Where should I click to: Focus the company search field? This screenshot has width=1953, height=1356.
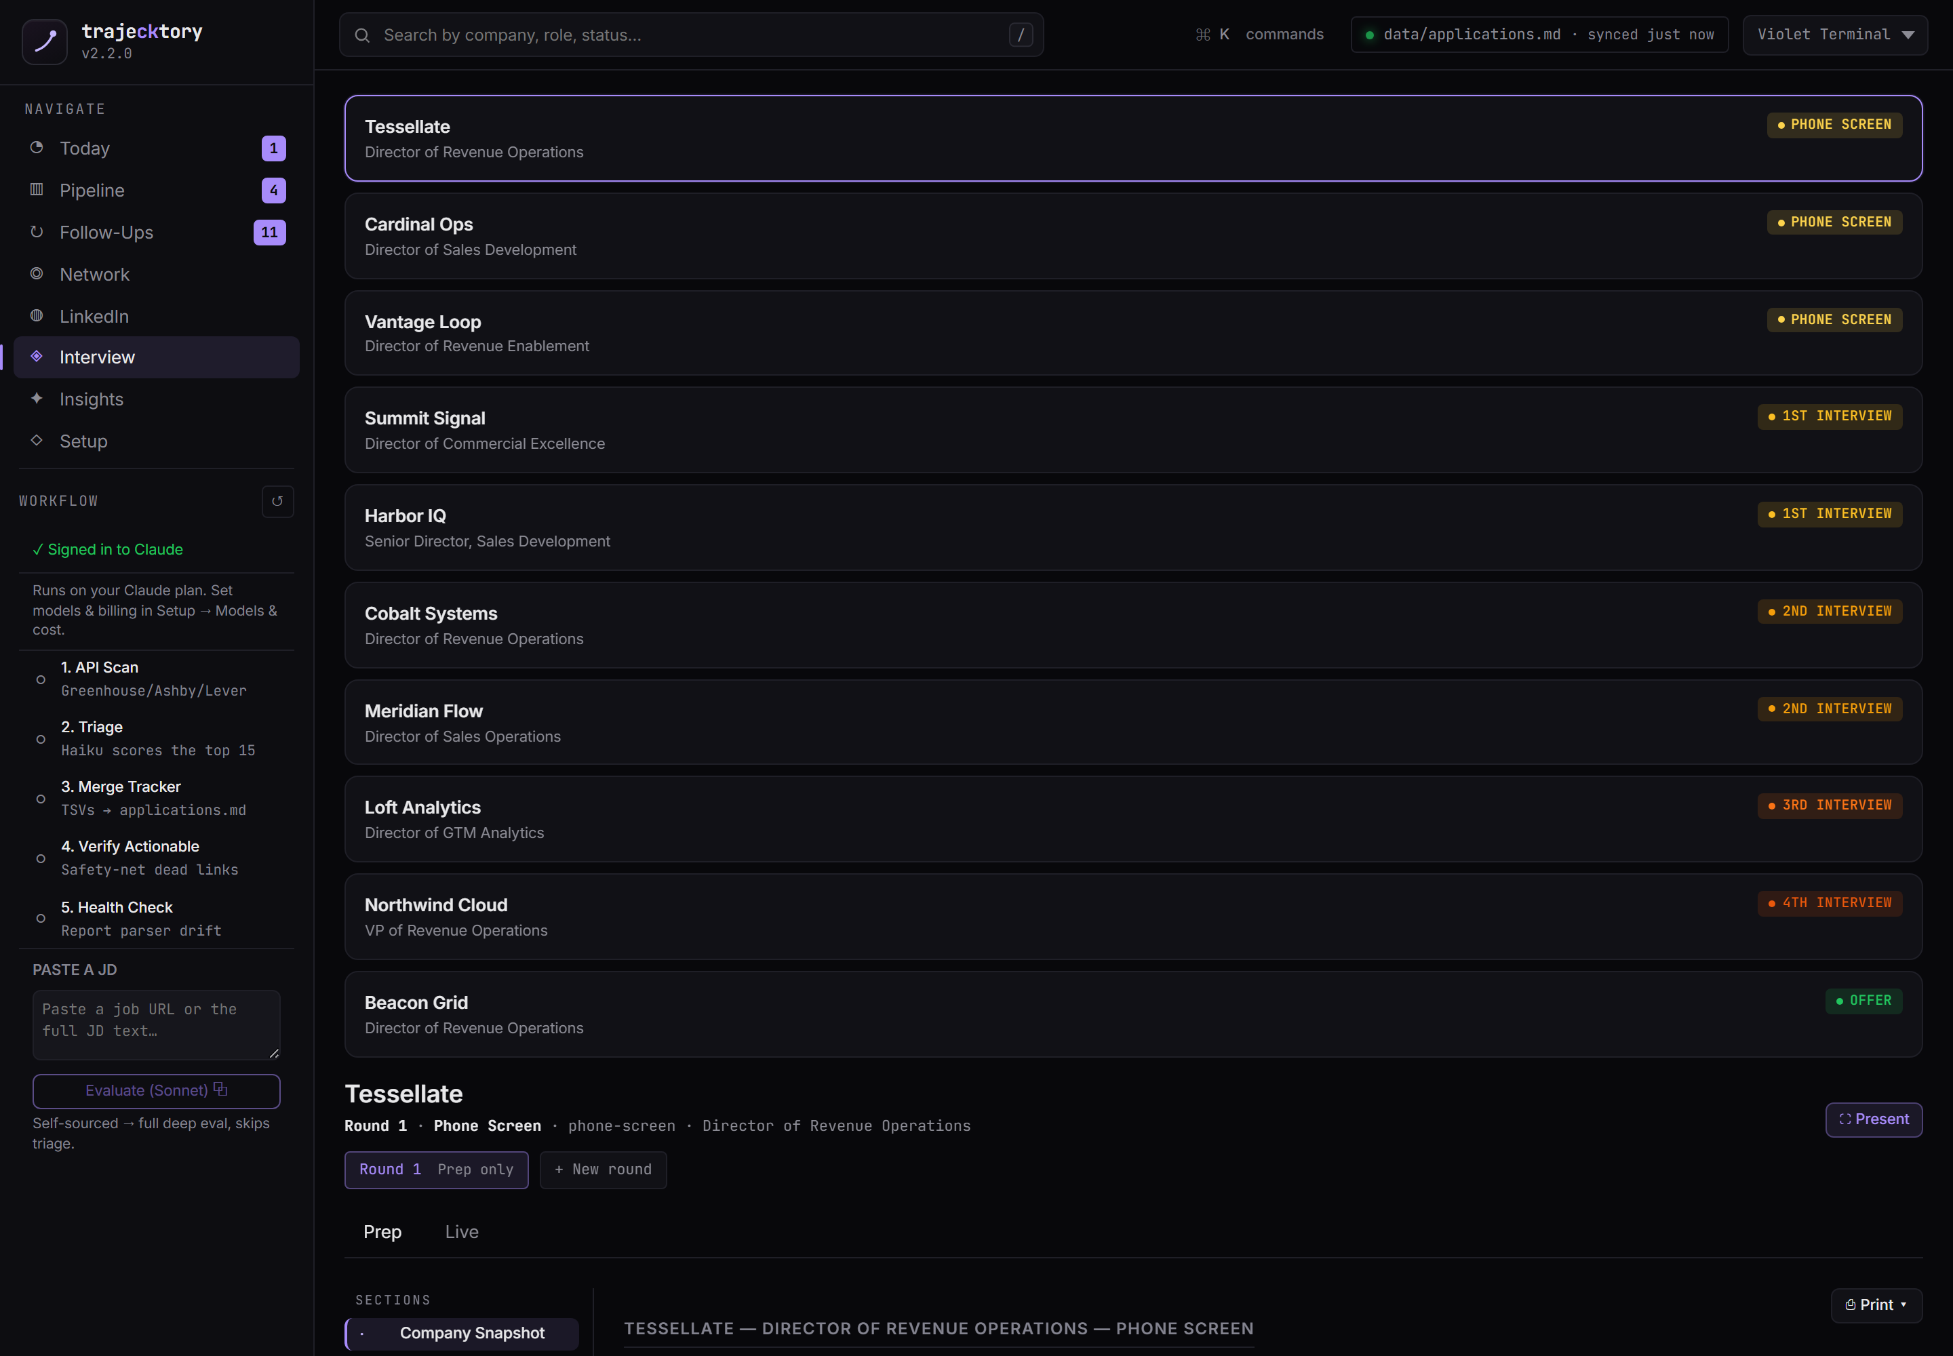(691, 35)
